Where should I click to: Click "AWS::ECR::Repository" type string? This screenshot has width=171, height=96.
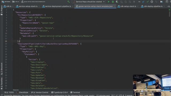[40, 18]
